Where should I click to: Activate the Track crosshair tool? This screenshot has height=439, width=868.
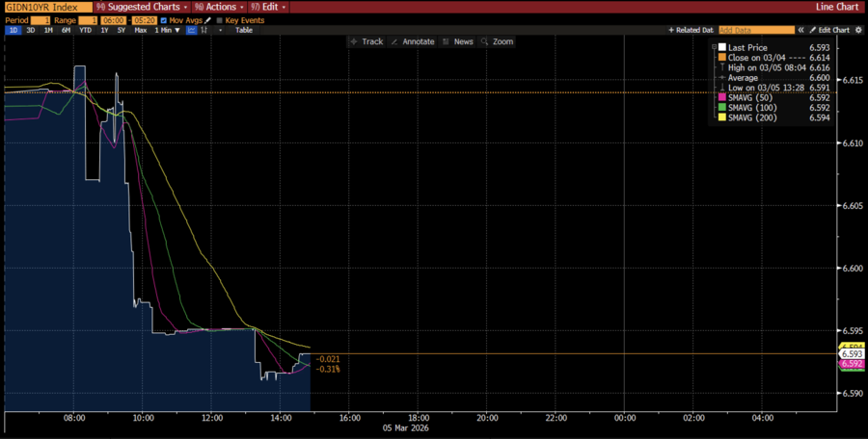366,41
